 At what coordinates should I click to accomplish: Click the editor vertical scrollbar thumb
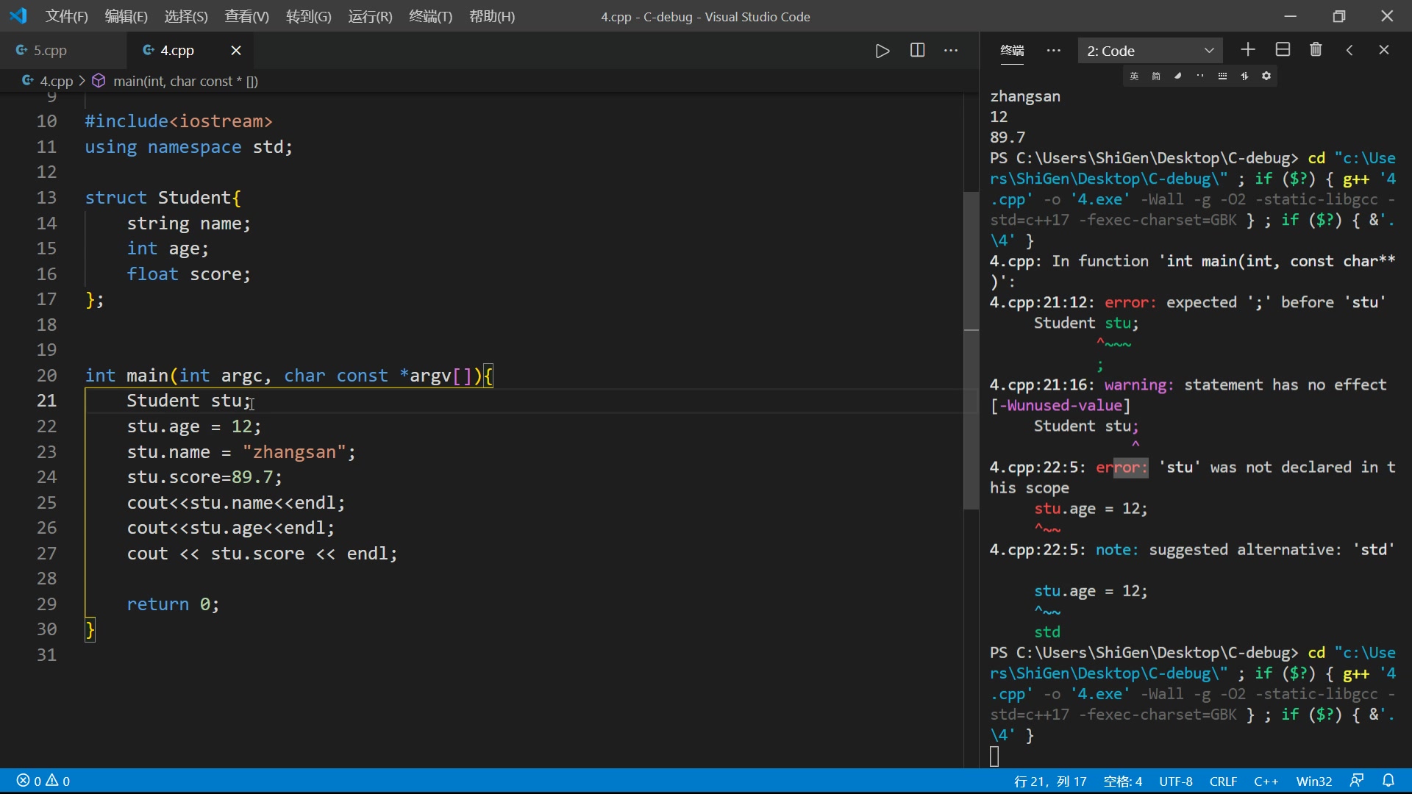tap(971, 350)
